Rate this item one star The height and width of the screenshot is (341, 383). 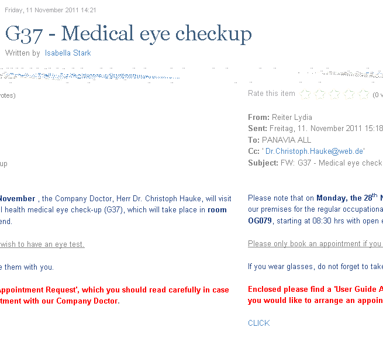305,94
